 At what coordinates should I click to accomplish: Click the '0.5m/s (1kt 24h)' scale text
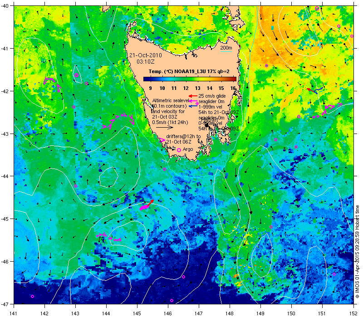point(170,122)
